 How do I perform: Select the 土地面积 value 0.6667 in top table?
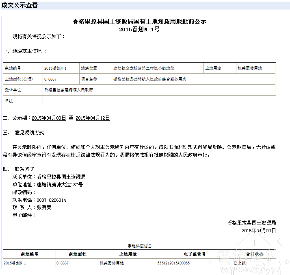50,79
